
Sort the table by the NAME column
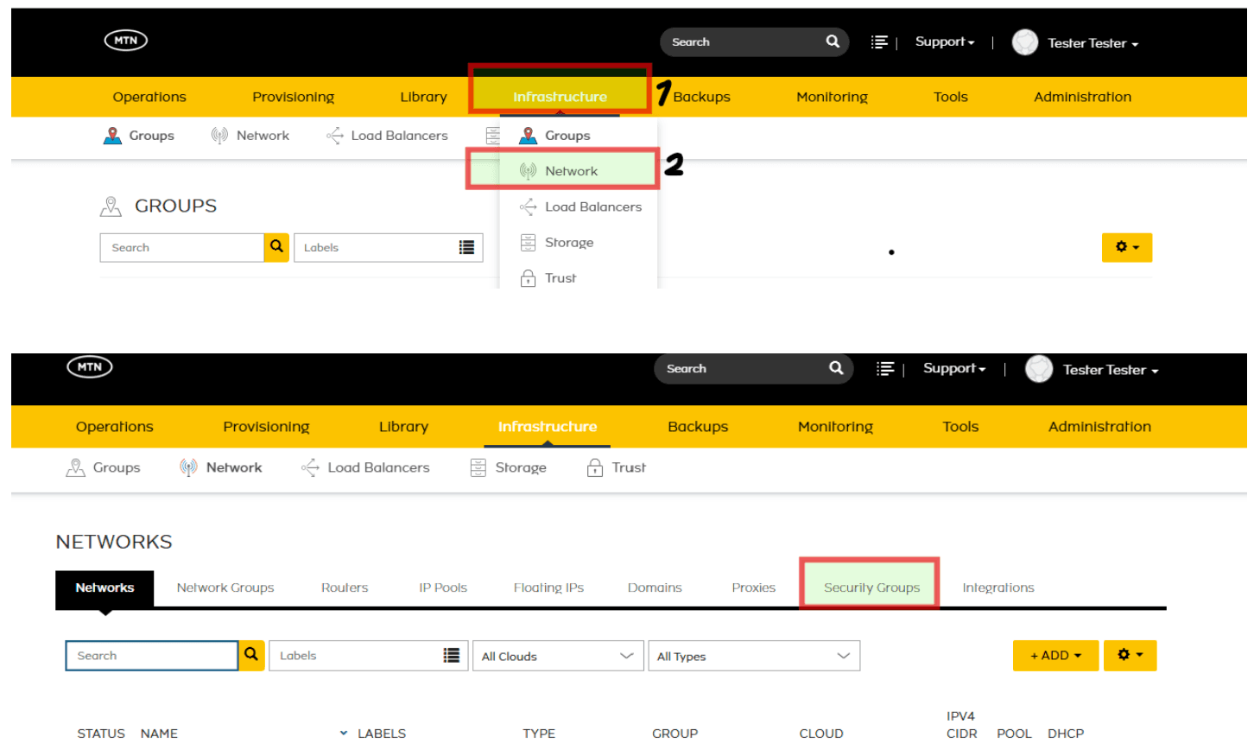[159, 734]
